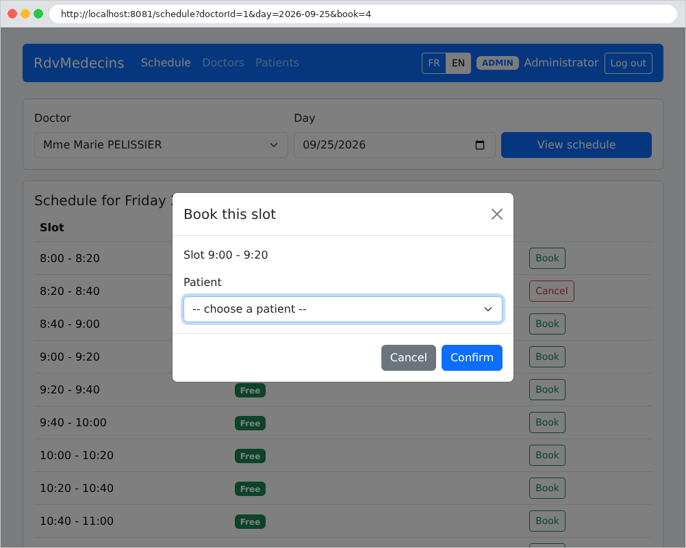686x548 pixels.
Task: Click the red window close button
Action: pos(12,14)
